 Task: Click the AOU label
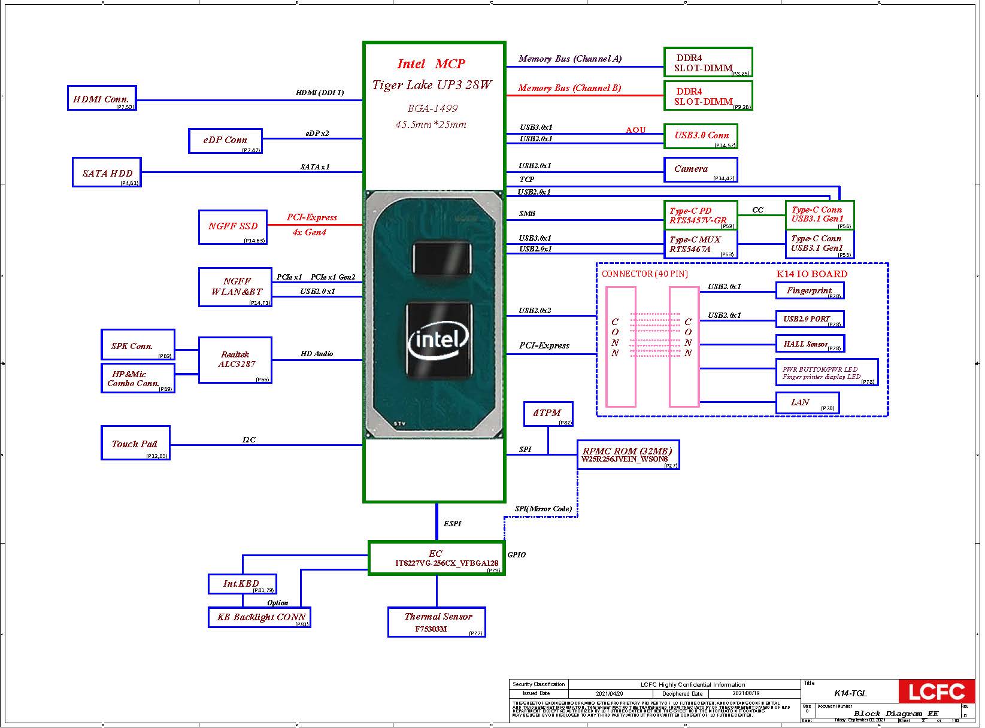(636, 130)
